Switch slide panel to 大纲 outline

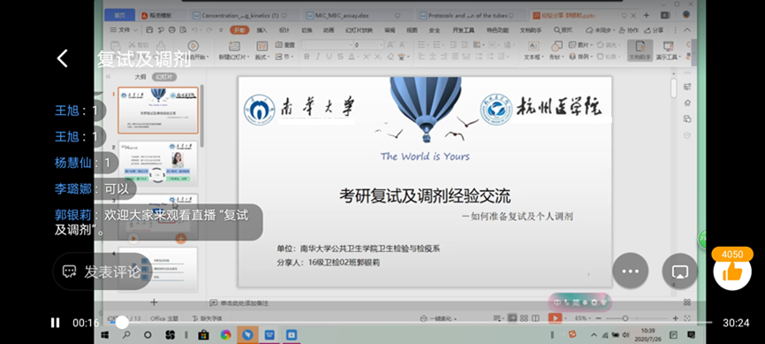pyautogui.click(x=140, y=77)
